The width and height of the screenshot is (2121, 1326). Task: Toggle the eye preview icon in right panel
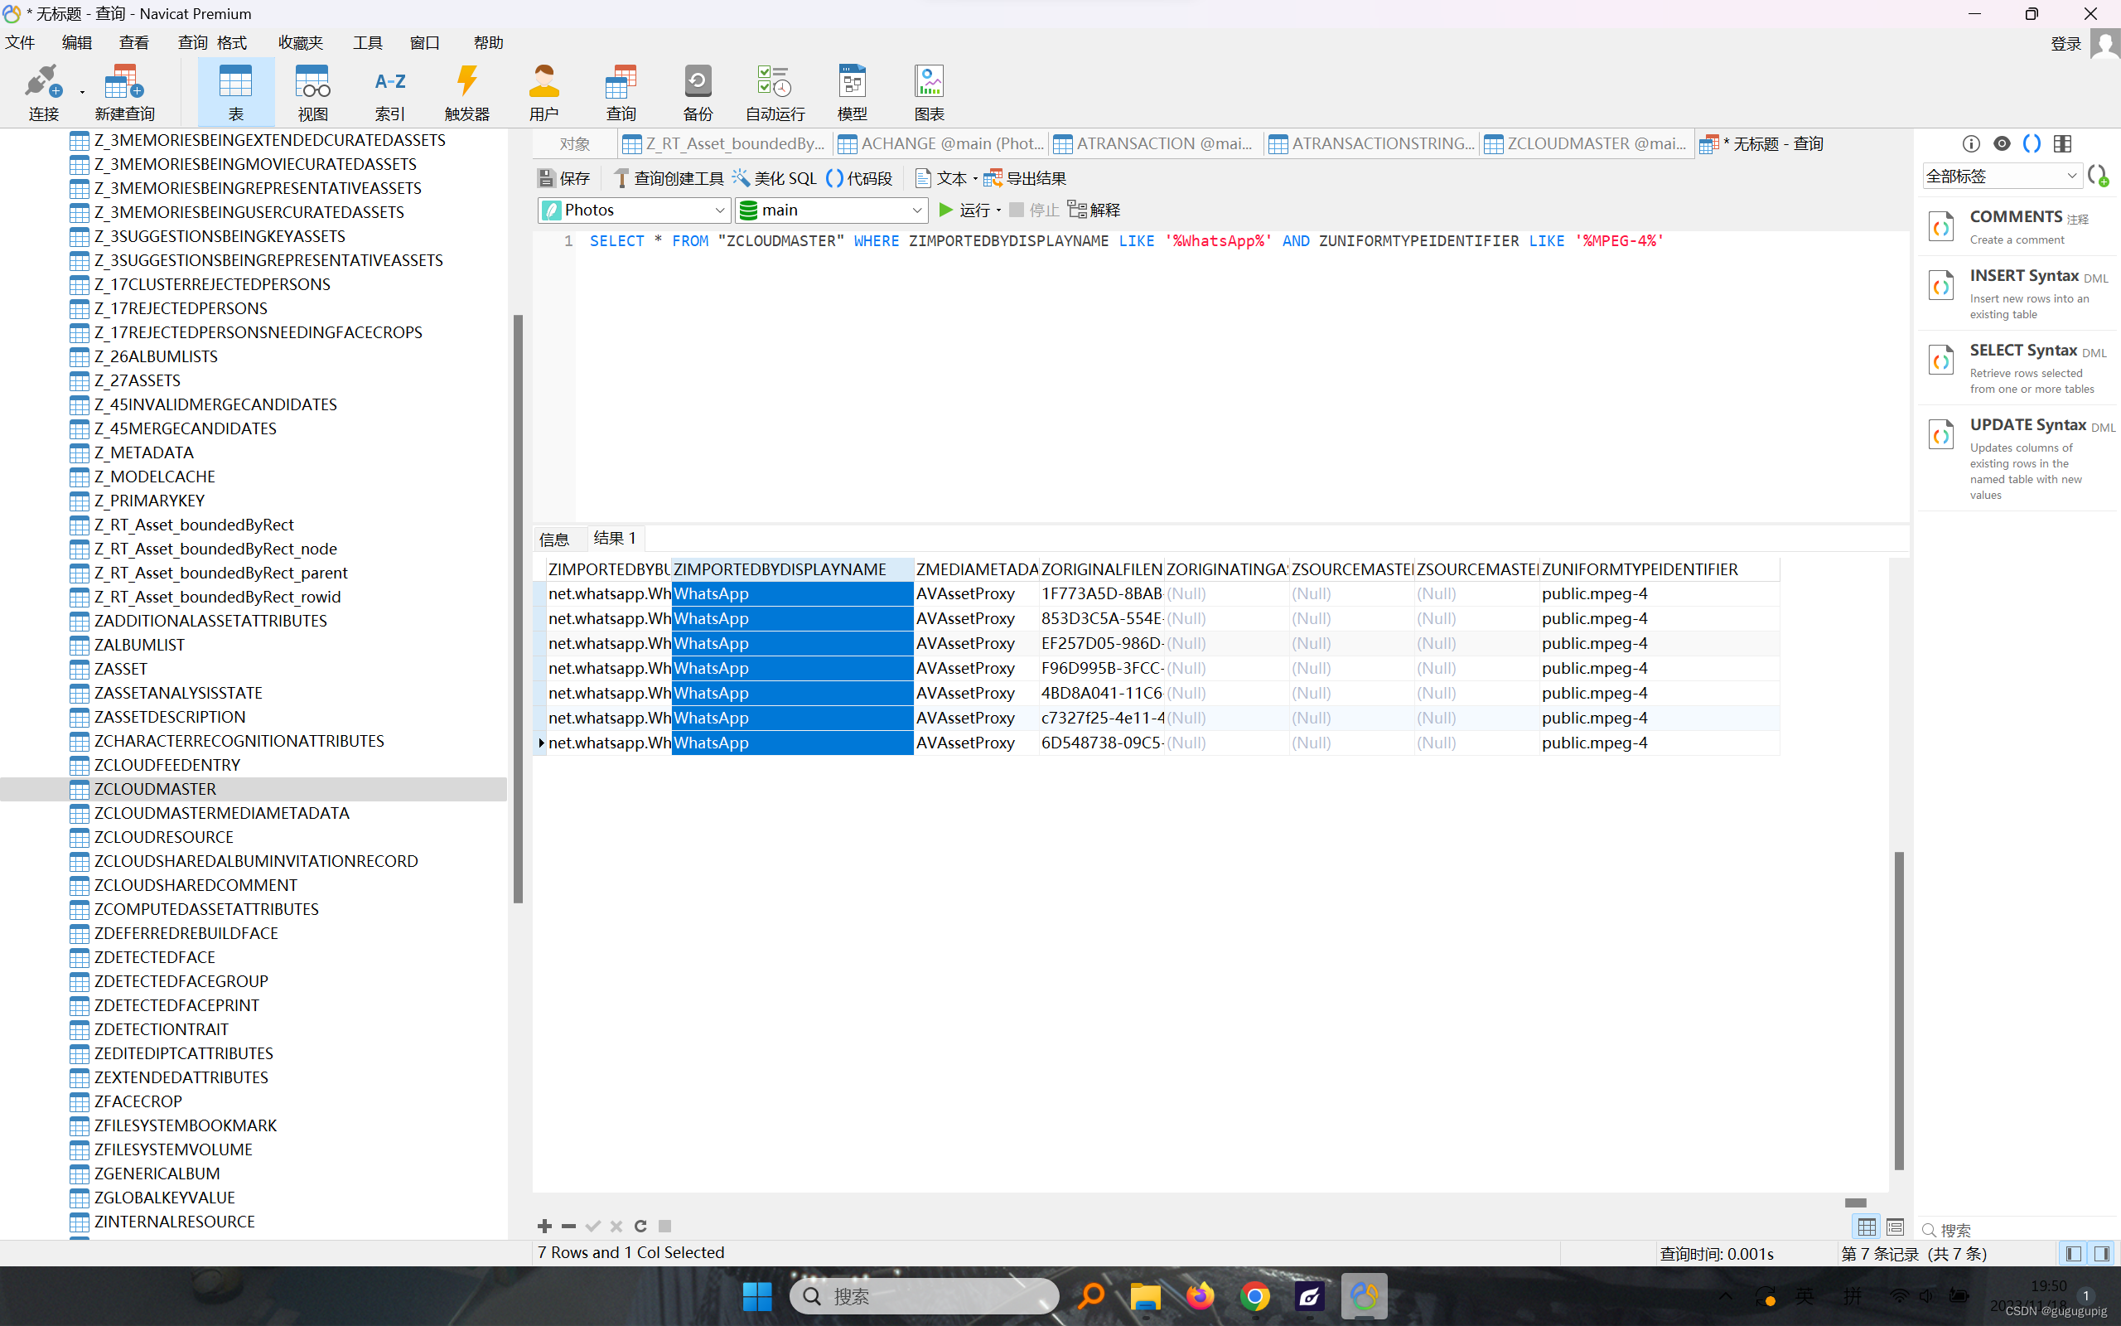pos(2001,143)
